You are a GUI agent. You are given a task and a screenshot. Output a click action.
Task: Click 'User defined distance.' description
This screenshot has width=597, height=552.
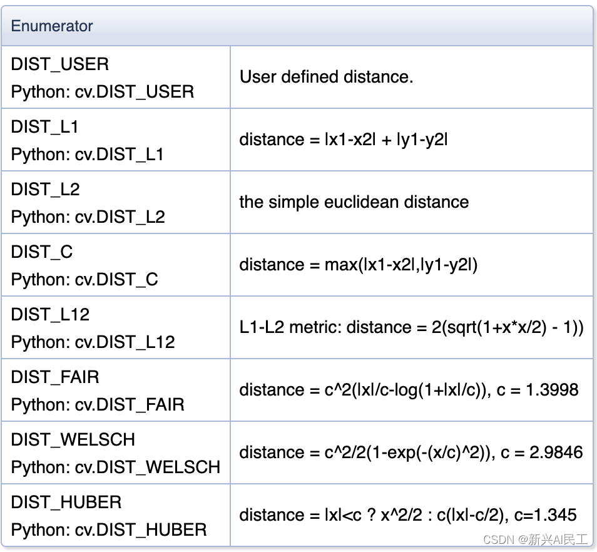pyautogui.click(x=326, y=77)
